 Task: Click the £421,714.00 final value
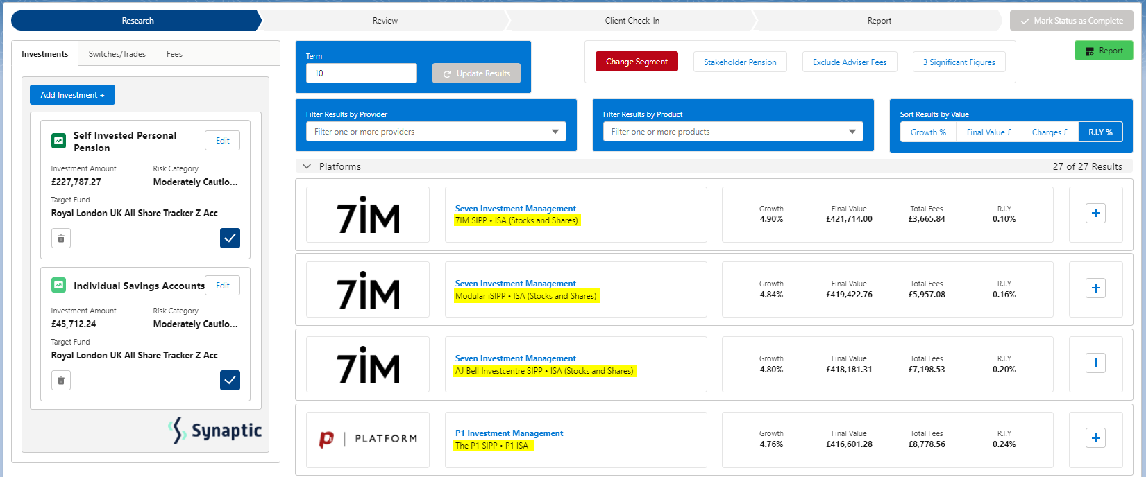pos(849,219)
